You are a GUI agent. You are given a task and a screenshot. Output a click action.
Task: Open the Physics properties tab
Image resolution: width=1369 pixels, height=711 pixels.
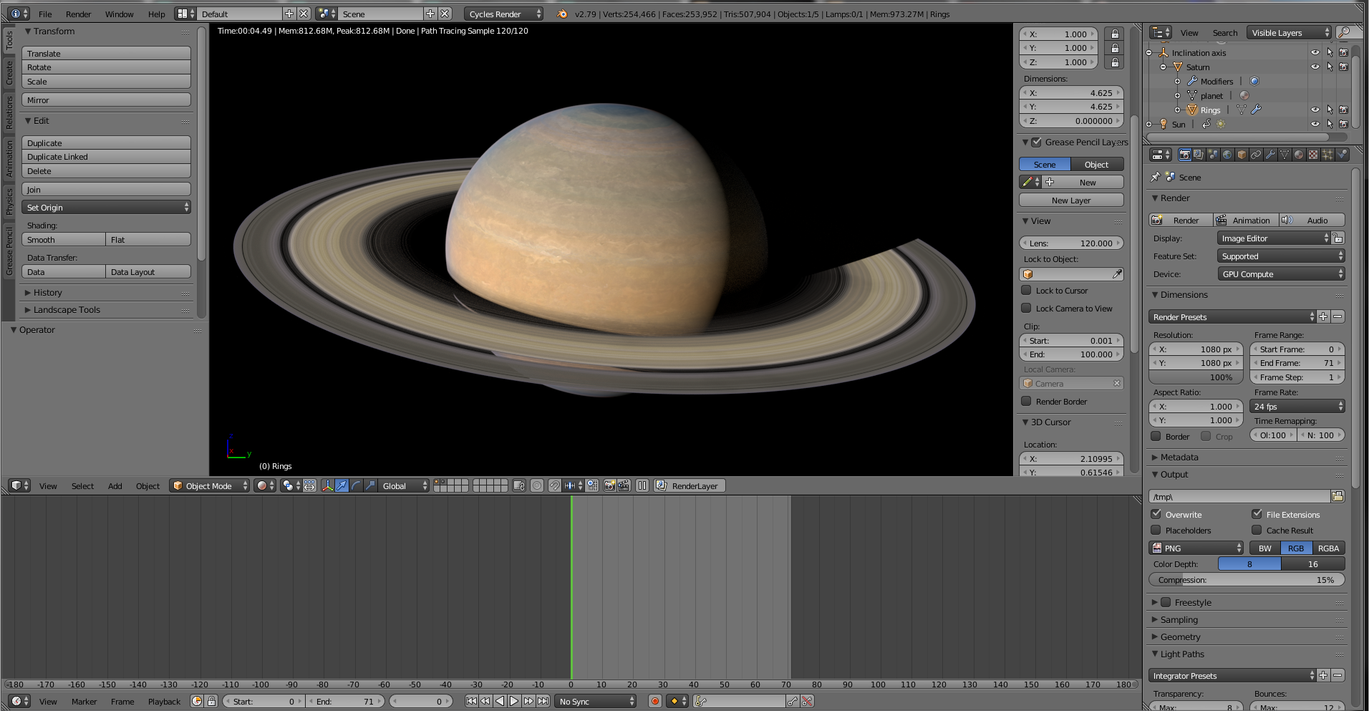click(x=1341, y=155)
